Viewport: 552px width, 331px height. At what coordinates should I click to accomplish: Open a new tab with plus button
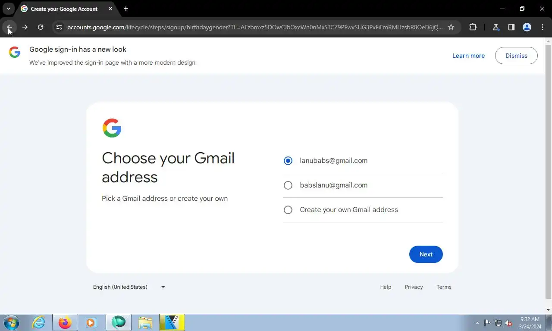click(126, 9)
